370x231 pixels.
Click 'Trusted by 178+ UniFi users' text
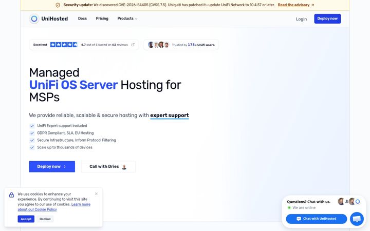[x=193, y=45]
